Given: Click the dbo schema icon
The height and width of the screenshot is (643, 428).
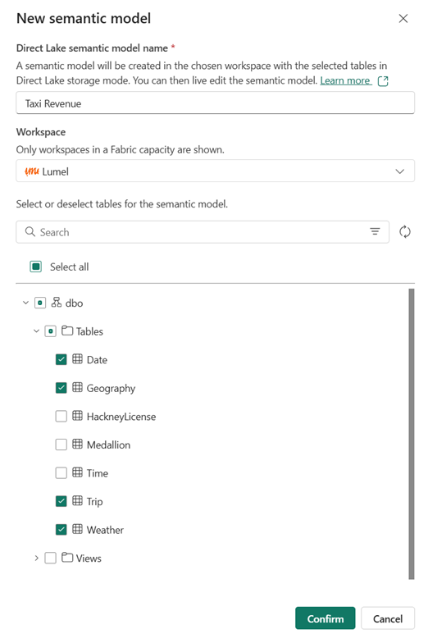Looking at the screenshot, I should click(56, 303).
